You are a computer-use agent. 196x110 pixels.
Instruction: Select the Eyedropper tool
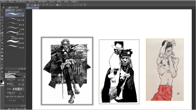[2, 30]
